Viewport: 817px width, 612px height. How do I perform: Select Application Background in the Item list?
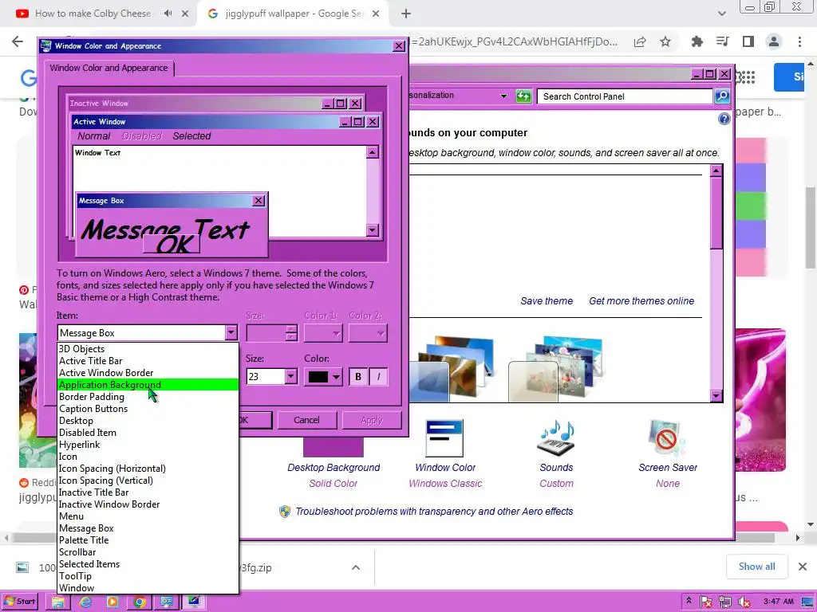[148, 385]
